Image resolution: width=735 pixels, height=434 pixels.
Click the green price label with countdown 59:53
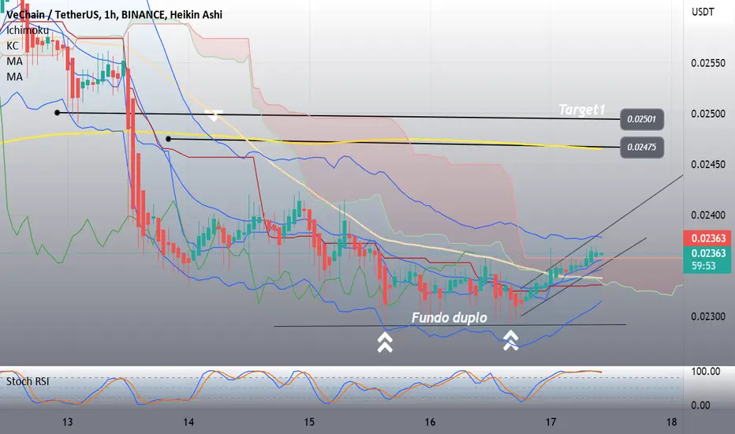708,260
